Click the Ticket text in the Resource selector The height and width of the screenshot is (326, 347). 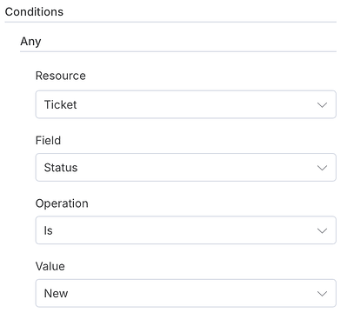60,104
